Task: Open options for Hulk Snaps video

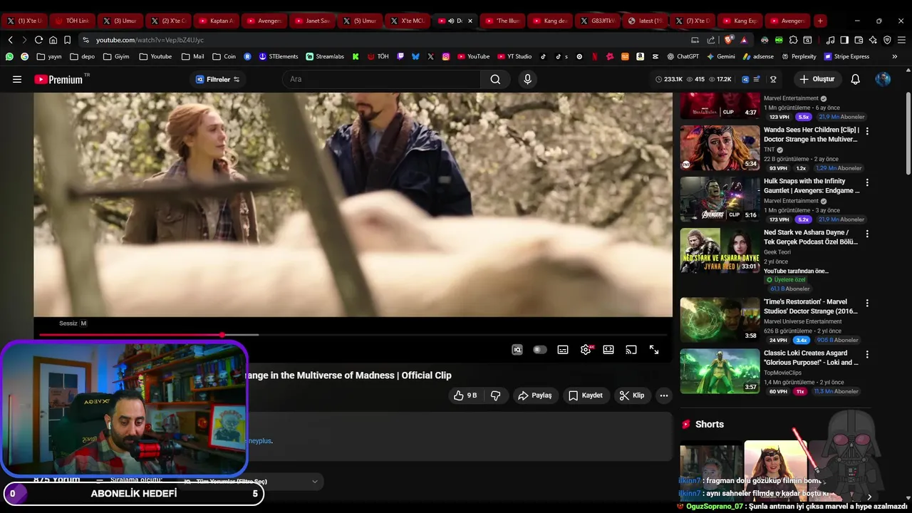Action: point(867,182)
